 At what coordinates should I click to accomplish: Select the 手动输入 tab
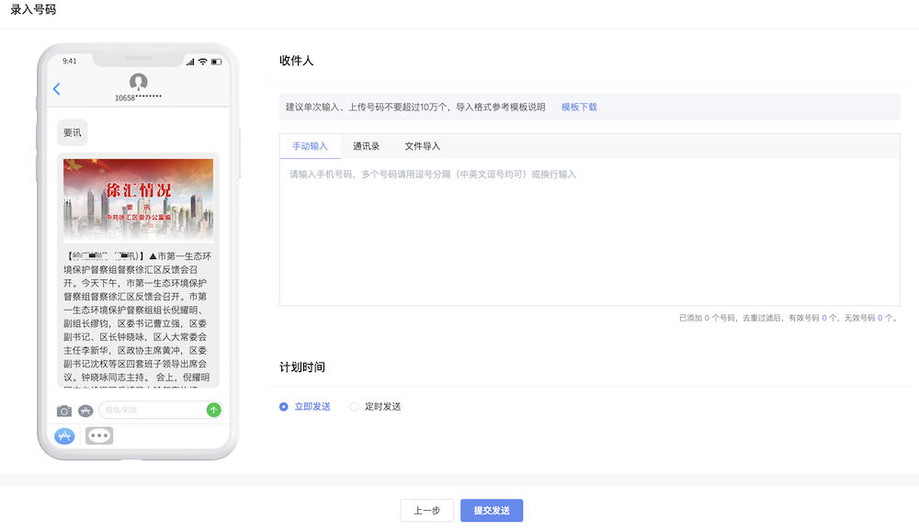(312, 145)
